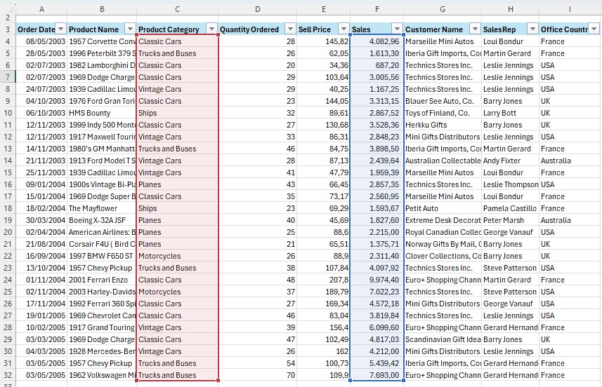The image size is (602, 387).
Task: Select column F by its header
Action: (x=377, y=9)
